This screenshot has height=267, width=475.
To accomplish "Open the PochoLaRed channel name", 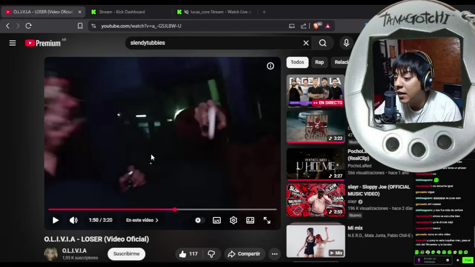I will (359, 166).
